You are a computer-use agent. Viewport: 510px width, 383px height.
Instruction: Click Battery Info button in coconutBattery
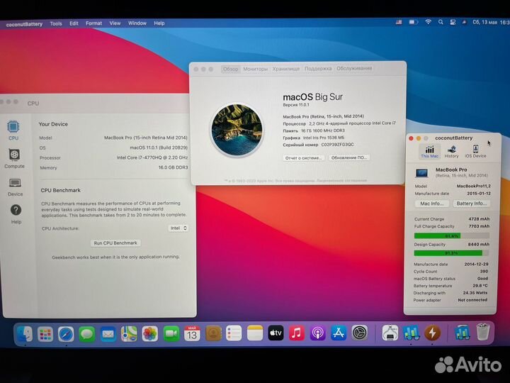(471, 204)
